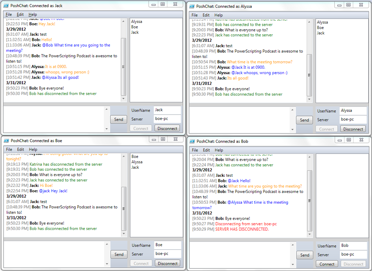The width and height of the screenshot is (372, 271).
Task: Click the message text box in Boe's window
Action: (54, 254)
